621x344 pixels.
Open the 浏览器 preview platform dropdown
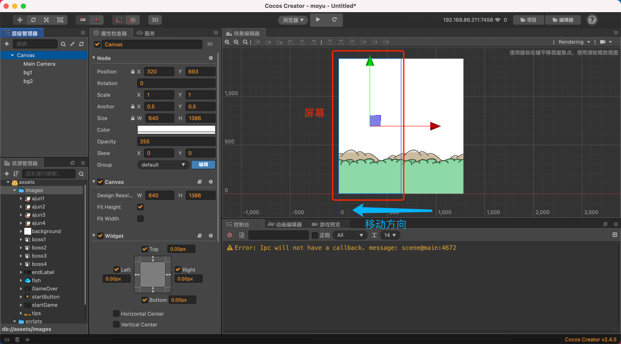[293, 20]
